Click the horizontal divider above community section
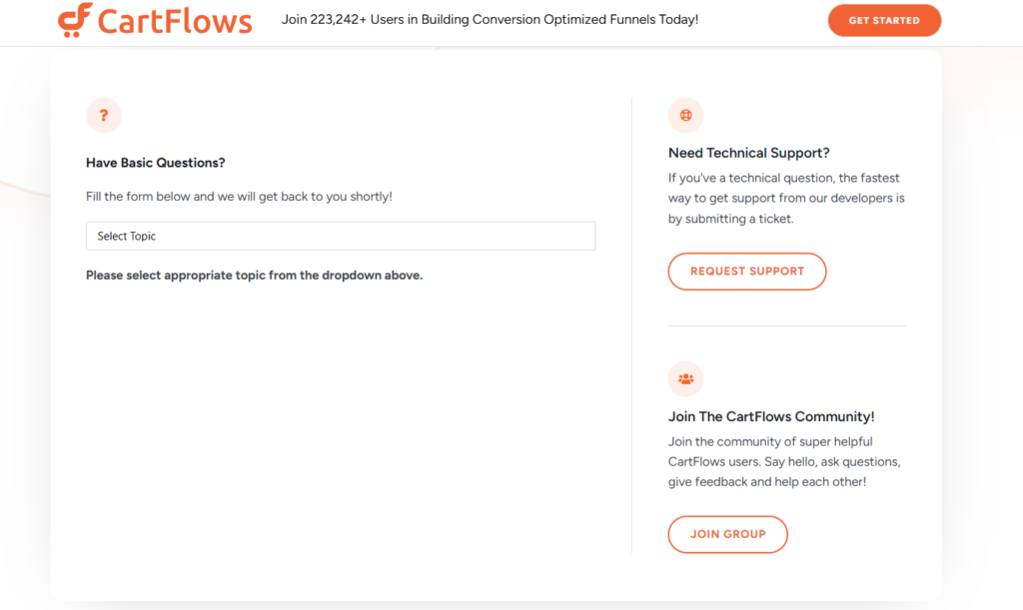Screen dimensions: 1023x610 coord(786,325)
